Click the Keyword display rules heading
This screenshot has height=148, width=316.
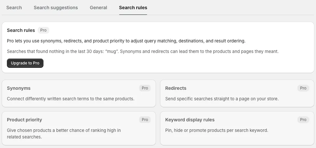[x=190, y=120]
